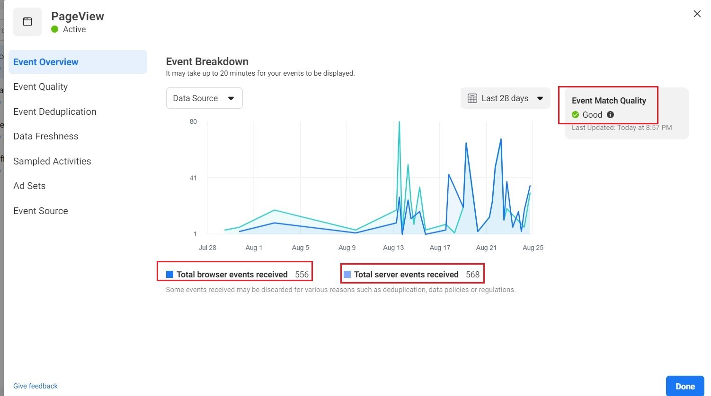
Task: Click the green Active status dot
Action: pyautogui.click(x=55, y=29)
